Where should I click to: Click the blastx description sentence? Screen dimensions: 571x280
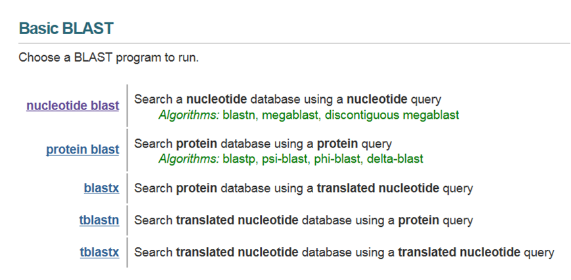click(x=303, y=189)
